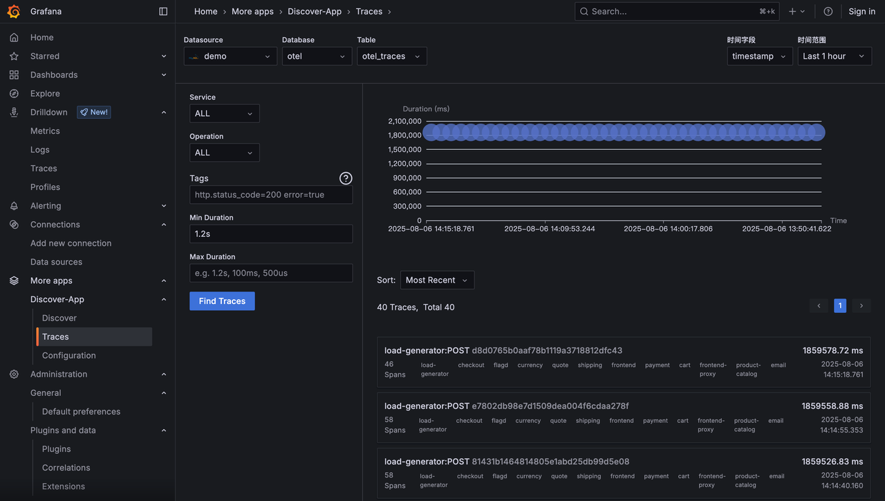Click the Starred star icon
This screenshot has height=501, width=885.
tap(14, 56)
